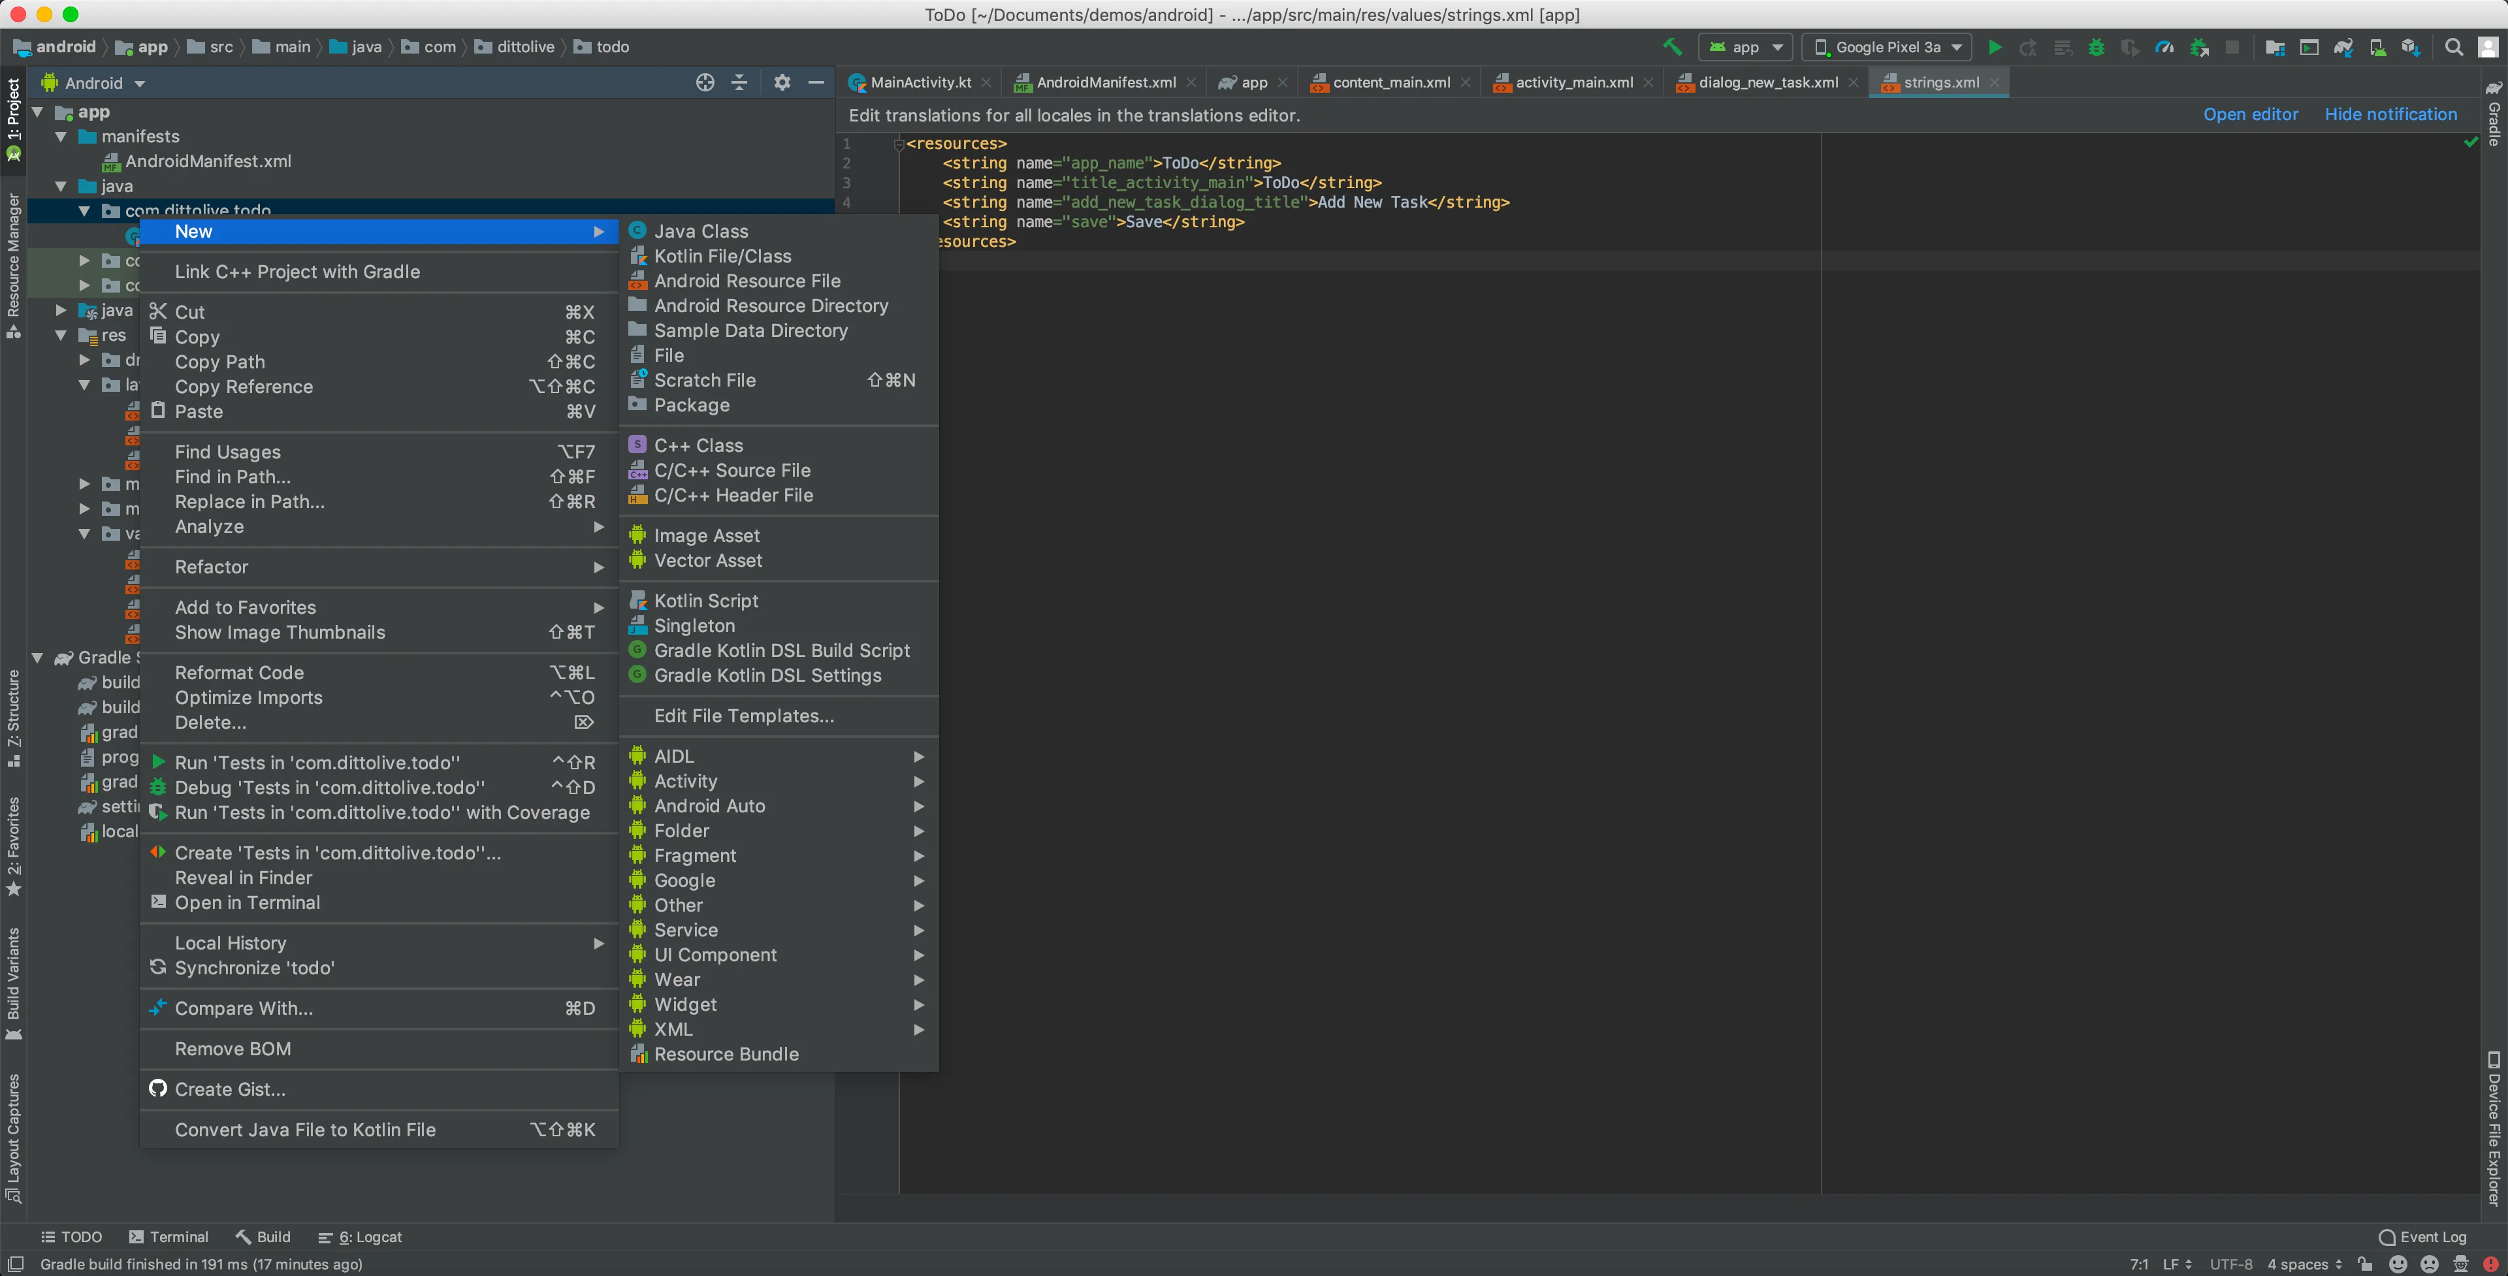The image size is (2508, 1276).
Task: Toggle the Build Variants side panel
Action: pos(12,983)
